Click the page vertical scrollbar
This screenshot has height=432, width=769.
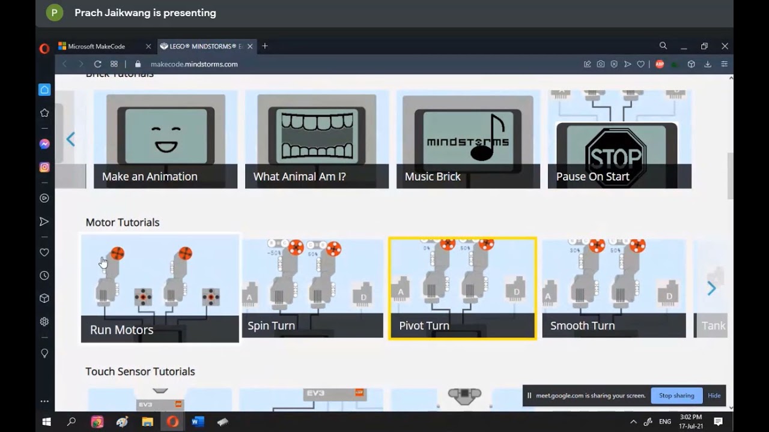[x=731, y=176]
